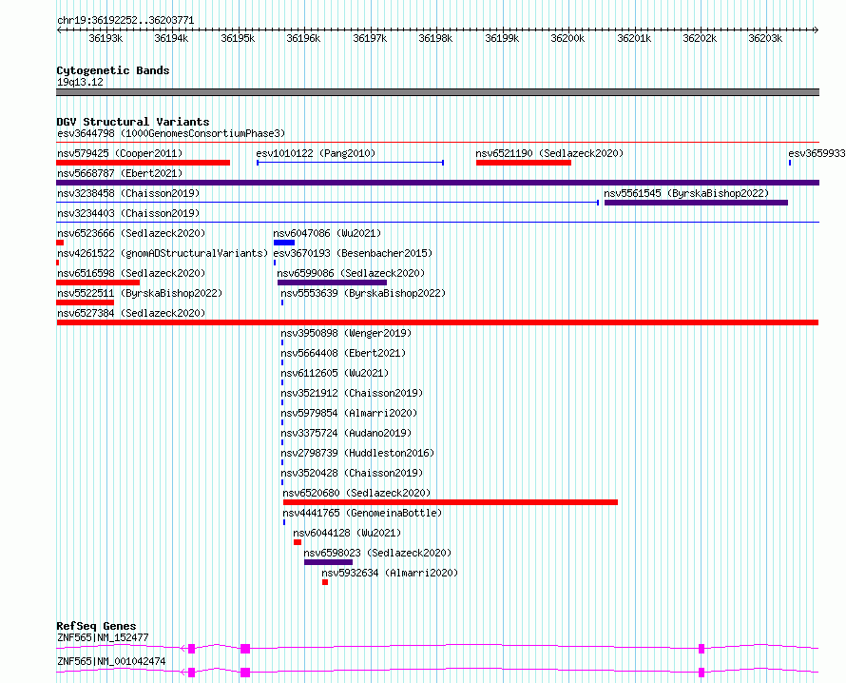This screenshot has height=683, width=846.
Task: Click the blue line feature under esv1010122
Action: tap(350, 163)
